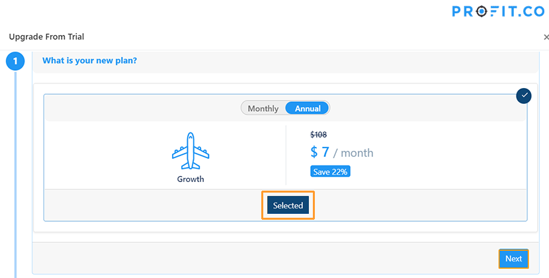Screen dimensions: 549x278
Task: Click the Monthly/Annual billing switch pill
Action: 285,109
